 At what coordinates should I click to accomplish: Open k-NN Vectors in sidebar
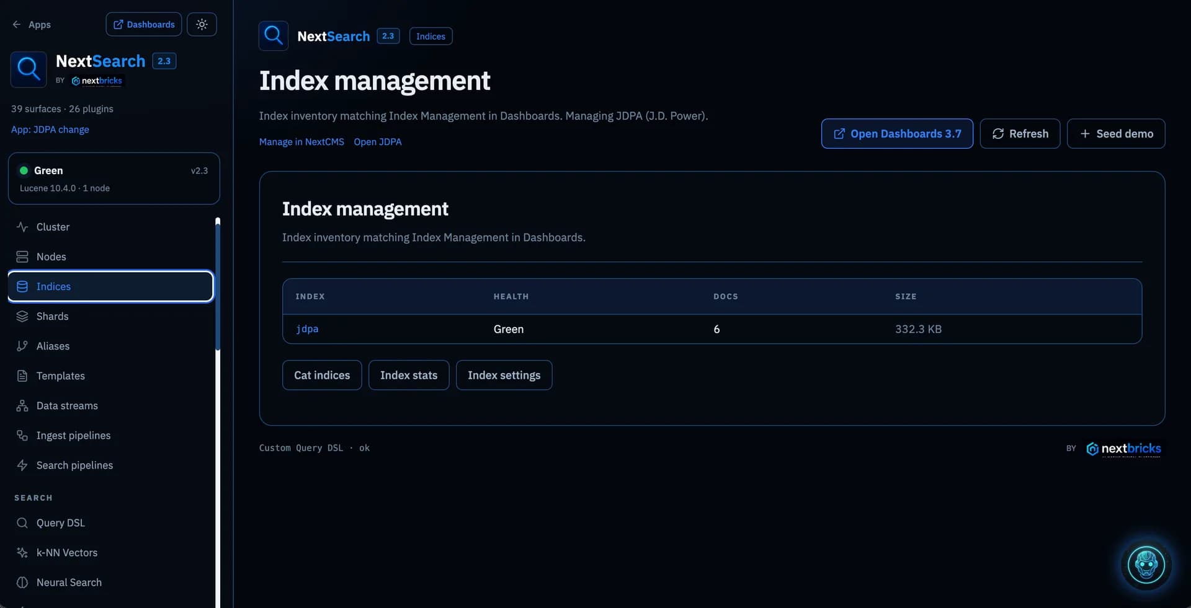(111, 552)
